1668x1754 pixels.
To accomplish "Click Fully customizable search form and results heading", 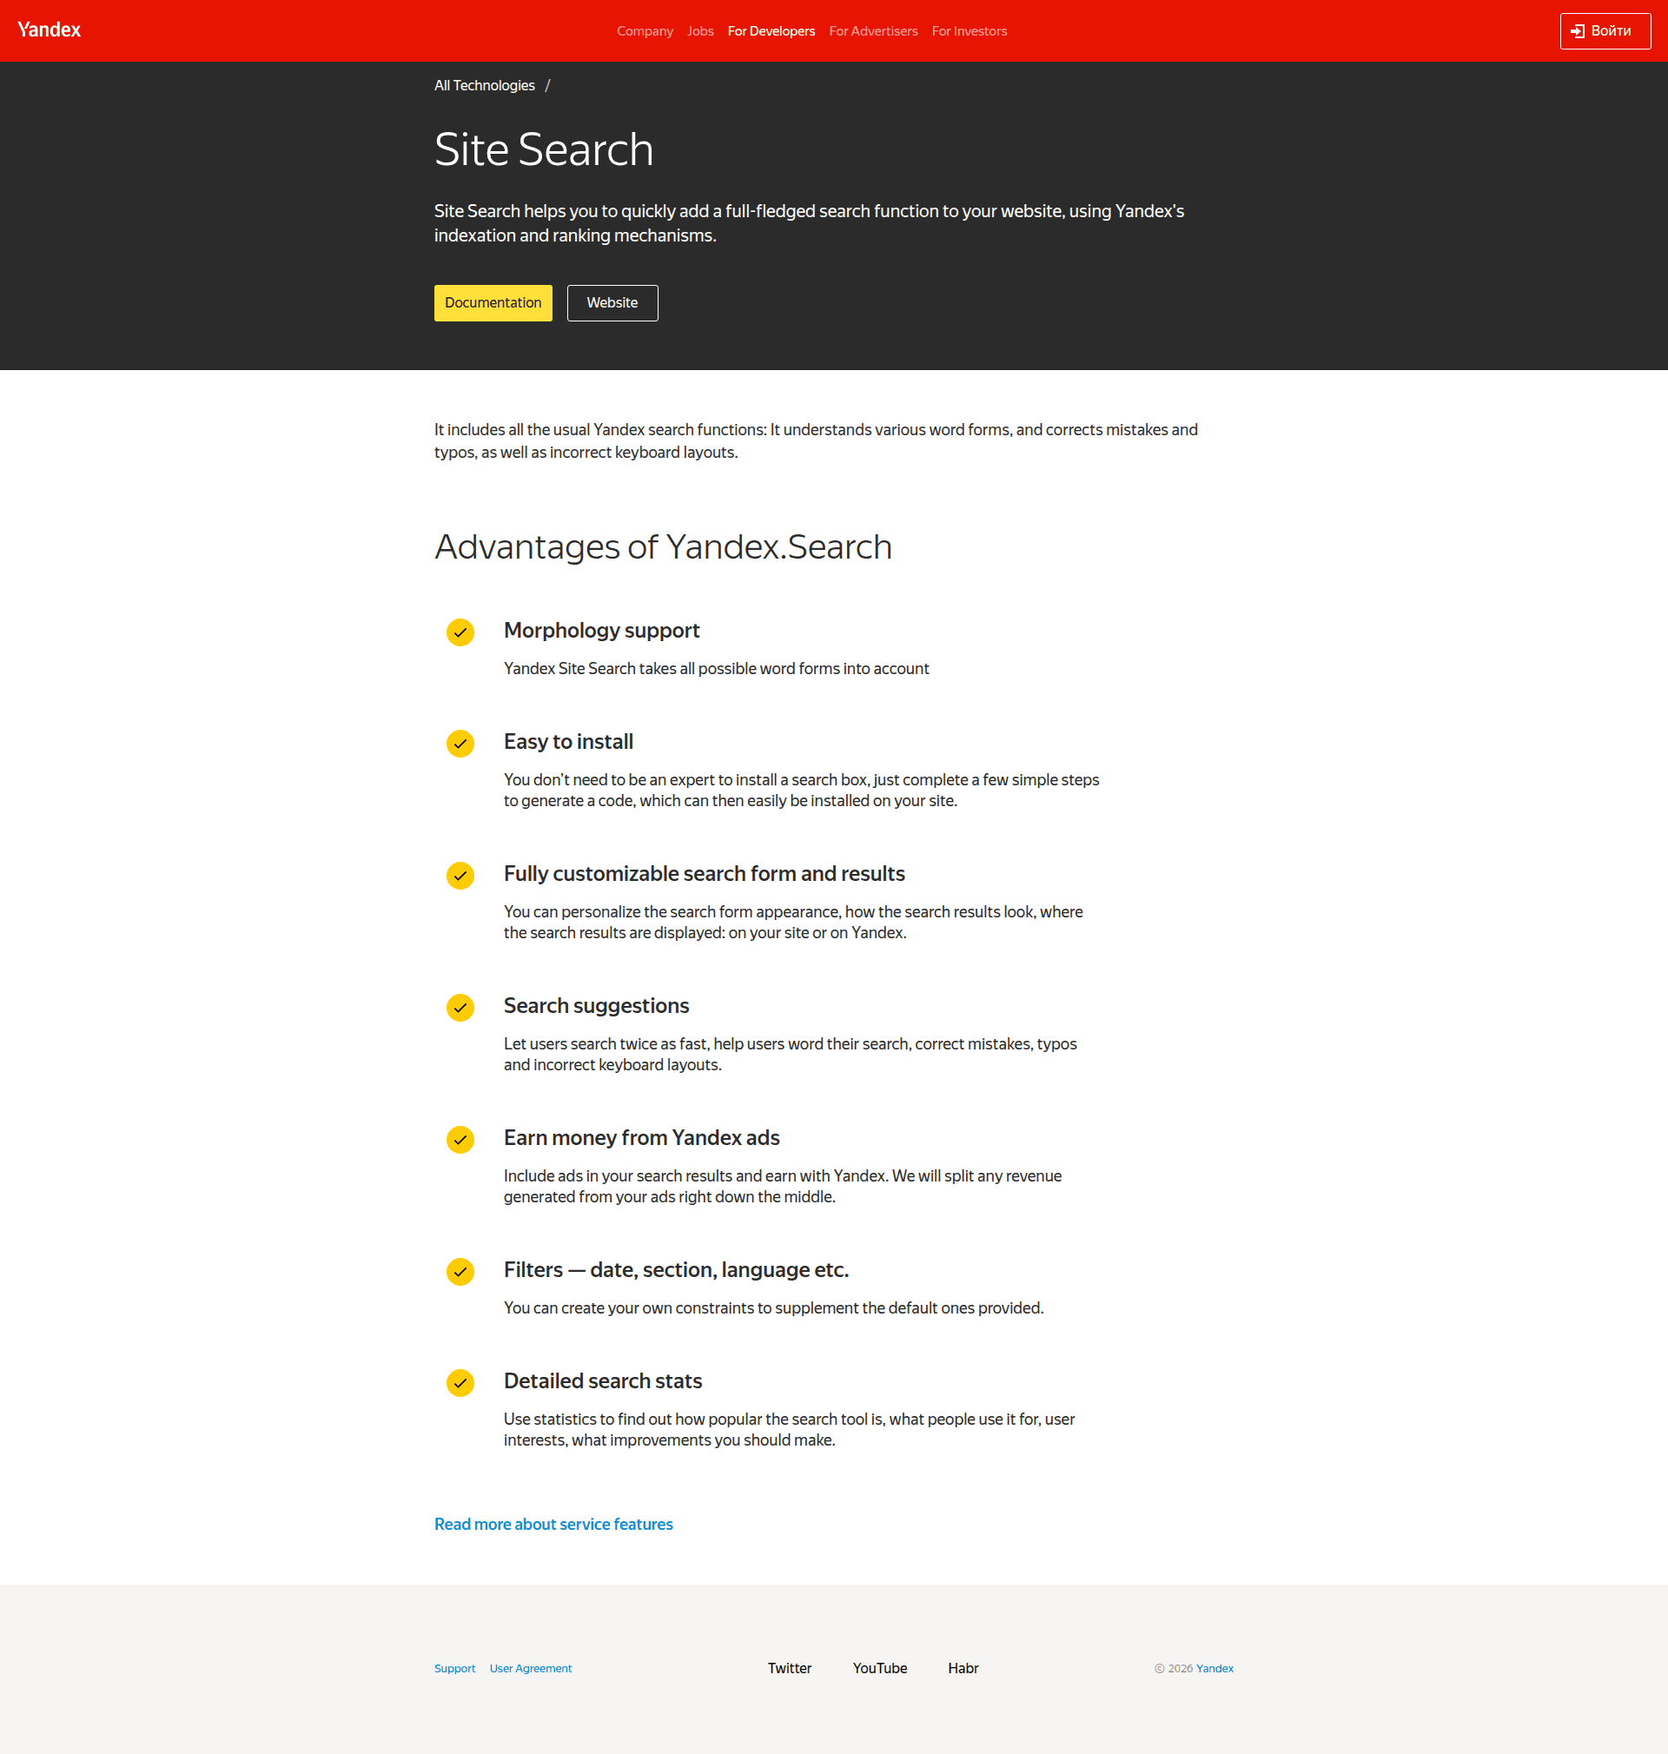I will point(705,873).
